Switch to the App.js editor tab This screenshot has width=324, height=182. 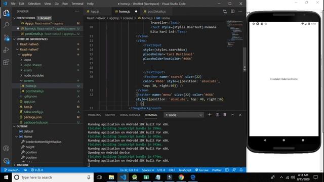point(95,12)
